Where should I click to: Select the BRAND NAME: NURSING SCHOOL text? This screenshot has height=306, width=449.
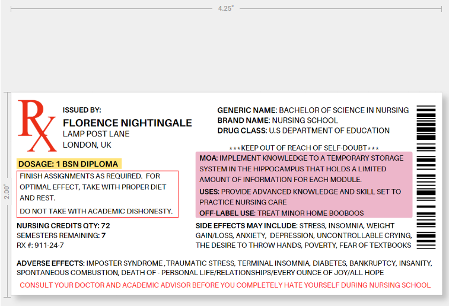click(277, 120)
